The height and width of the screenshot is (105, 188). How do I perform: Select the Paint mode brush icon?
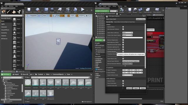(9, 12)
